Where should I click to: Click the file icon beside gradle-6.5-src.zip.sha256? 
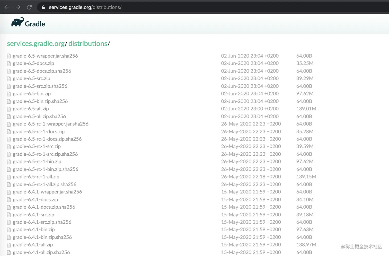point(9,86)
